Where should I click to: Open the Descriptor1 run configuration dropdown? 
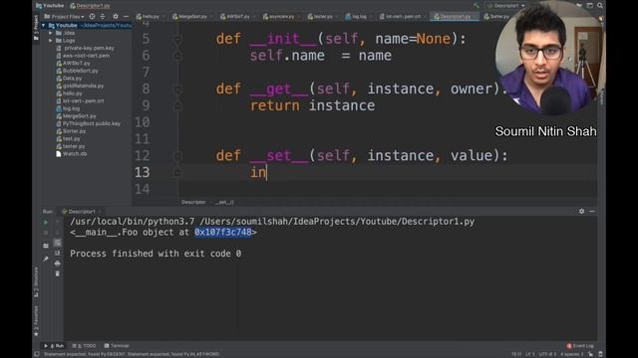506,6
